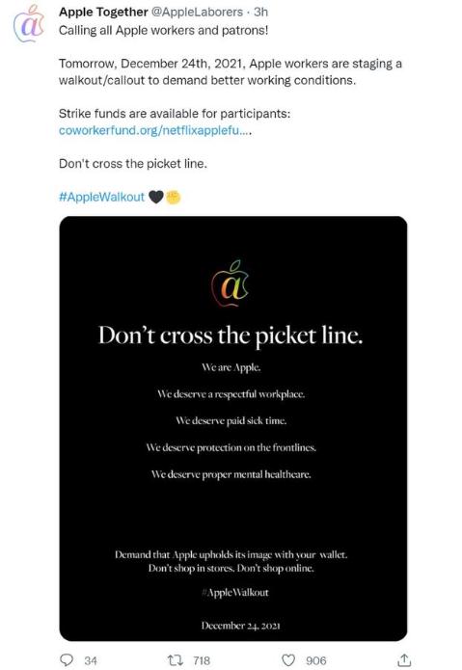Click the #AppleWalkout text inside the poster
The image size is (462, 670).
235,593
